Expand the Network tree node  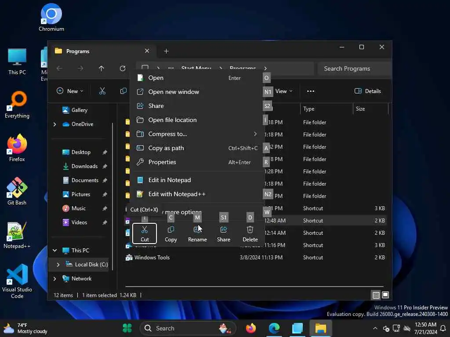click(x=54, y=279)
